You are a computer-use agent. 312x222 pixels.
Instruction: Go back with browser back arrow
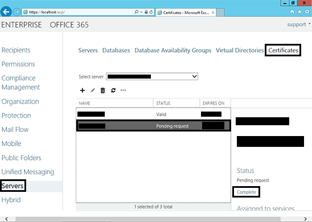[6, 12]
